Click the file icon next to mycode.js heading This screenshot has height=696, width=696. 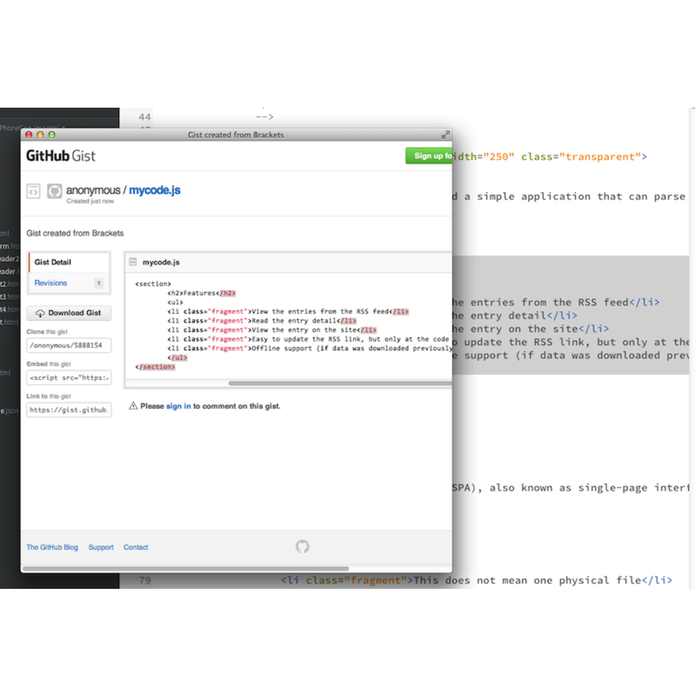(132, 262)
